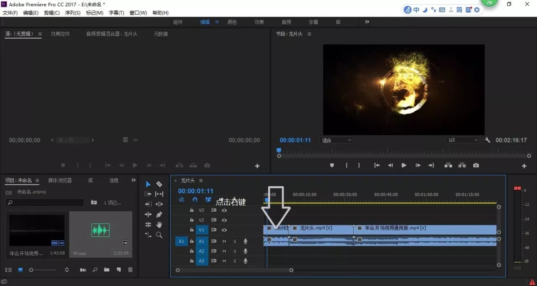This screenshot has width=537, height=286.
Task: Hide the V3 track with eye icon
Action: pyautogui.click(x=224, y=210)
